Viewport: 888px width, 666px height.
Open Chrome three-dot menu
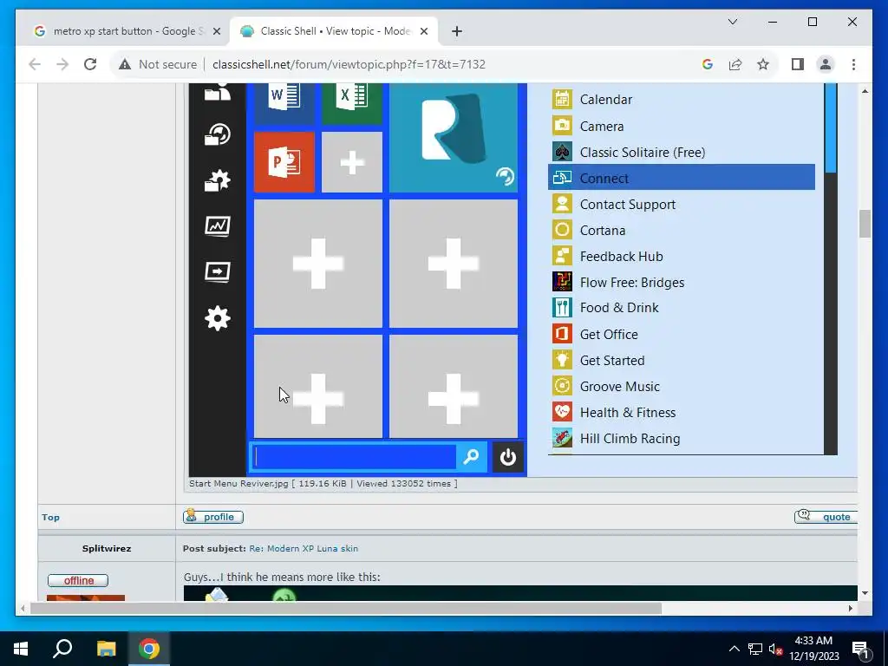click(x=853, y=64)
